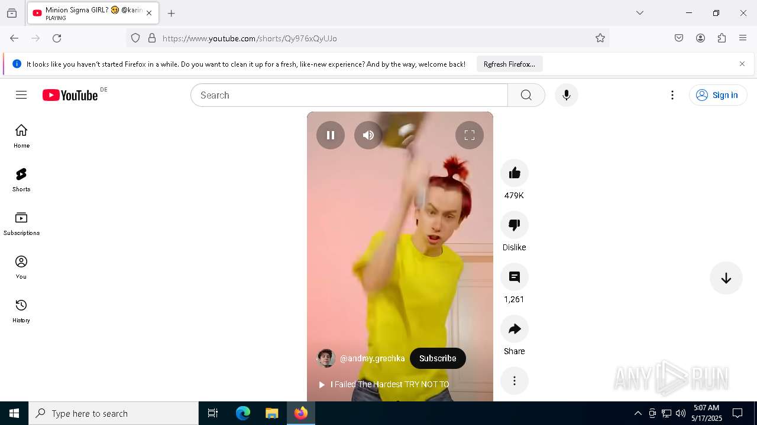Image resolution: width=757 pixels, height=425 pixels.
Task: Open Home in the sidebar
Action: pyautogui.click(x=21, y=136)
